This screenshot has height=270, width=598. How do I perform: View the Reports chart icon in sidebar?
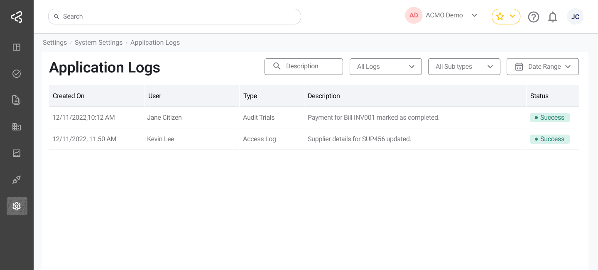(17, 153)
